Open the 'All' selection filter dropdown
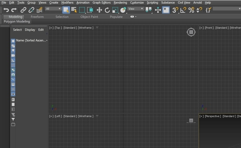 53,9
